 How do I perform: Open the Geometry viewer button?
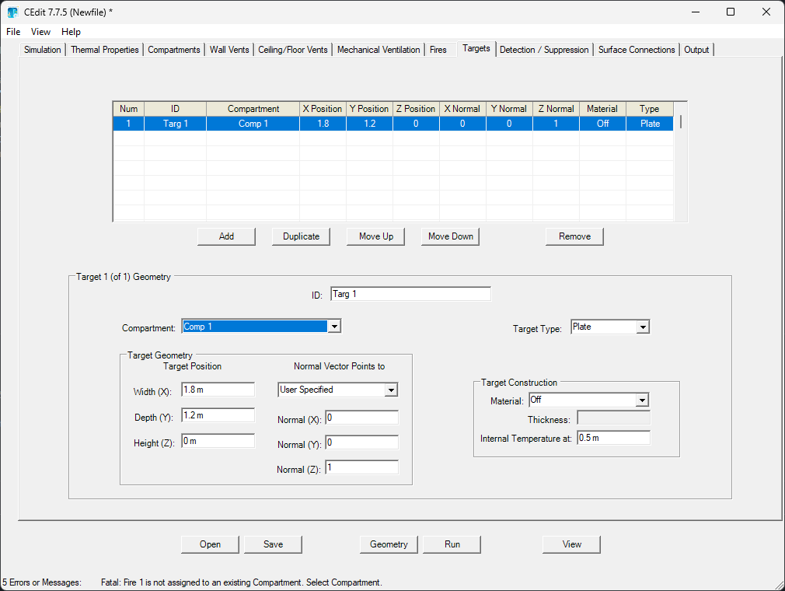[x=389, y=544]
